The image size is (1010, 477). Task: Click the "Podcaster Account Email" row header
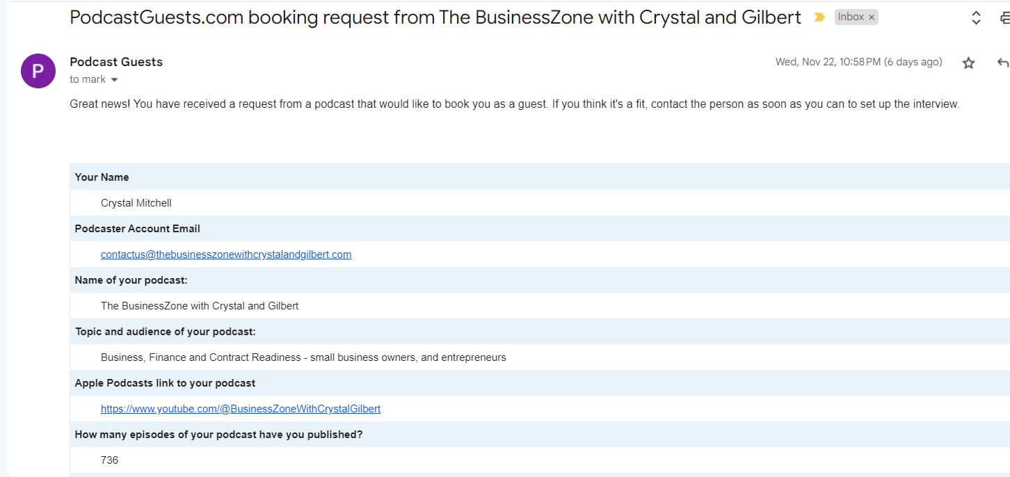(138, 229)
